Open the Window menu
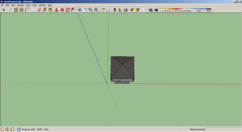This screenshot has width=242, height=132. click(x=42, y=5)
